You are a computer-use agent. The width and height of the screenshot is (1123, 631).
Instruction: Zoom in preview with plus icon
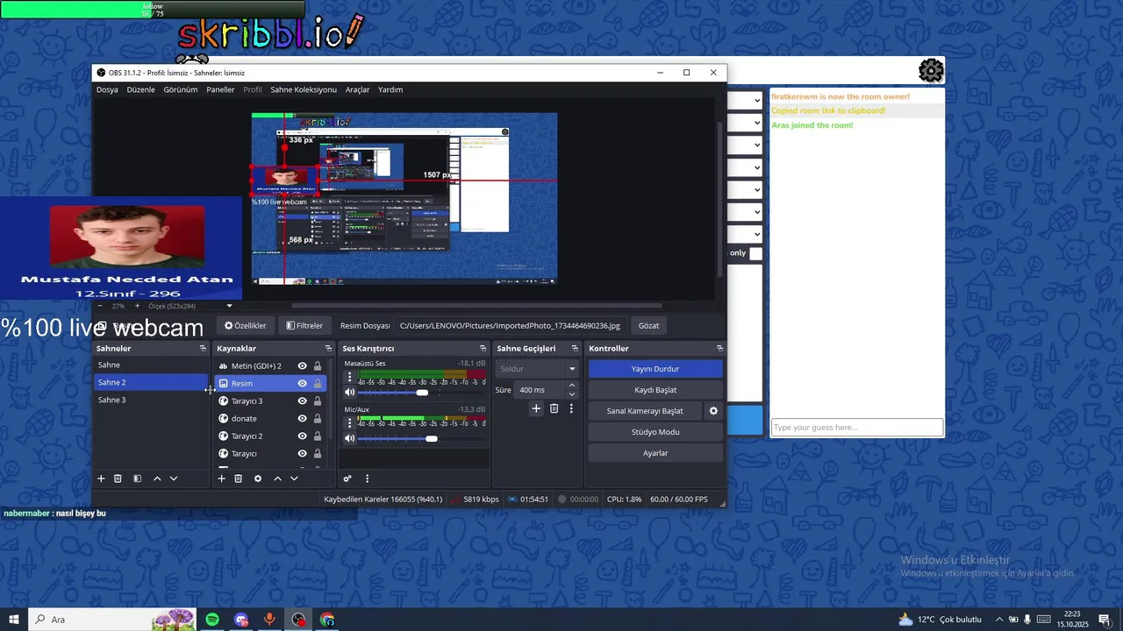pyautogui.click(x=137, y=306)
